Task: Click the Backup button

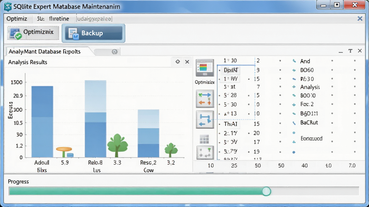Action: click(x=93, y=33)
